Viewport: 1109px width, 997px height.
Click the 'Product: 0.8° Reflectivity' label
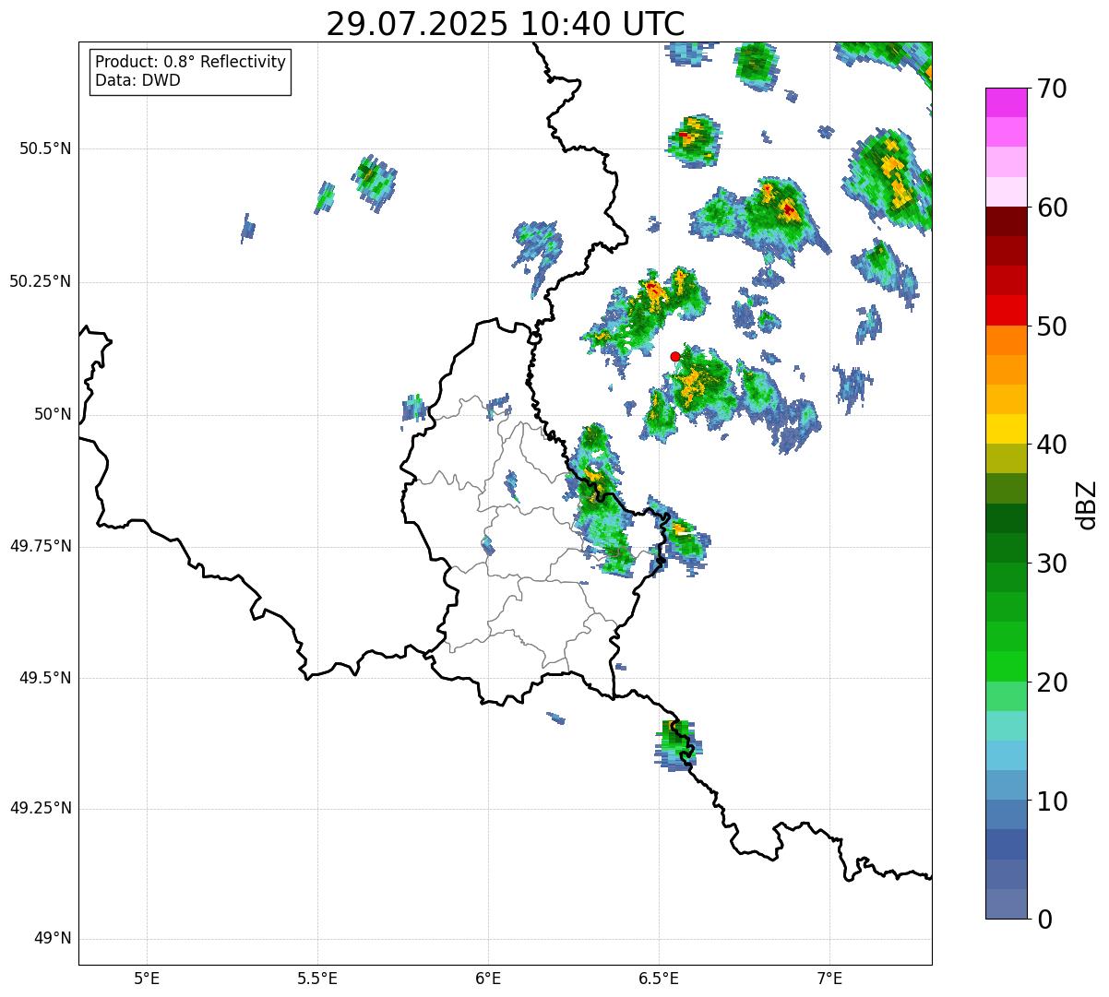(191, 62)
